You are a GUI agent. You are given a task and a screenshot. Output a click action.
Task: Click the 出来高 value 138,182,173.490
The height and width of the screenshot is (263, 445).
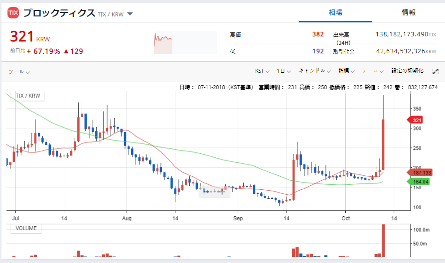pos(402,34)
